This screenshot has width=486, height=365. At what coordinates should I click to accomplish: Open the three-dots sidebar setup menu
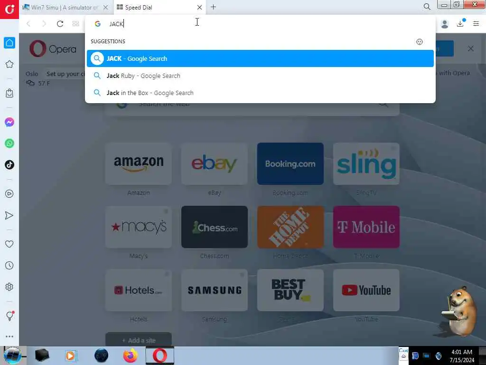tap(9, 336)
